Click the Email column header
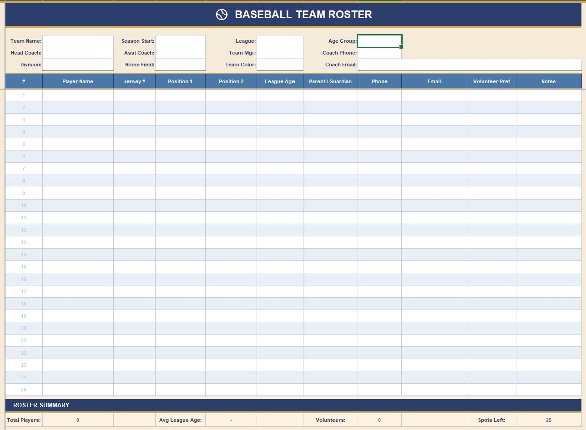This screenshot has height=430, width=586. [x=434, y=81]
